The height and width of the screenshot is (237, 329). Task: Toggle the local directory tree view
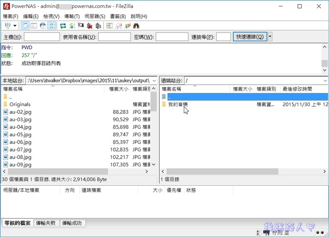pyautogui.click(x=34, y=26)
